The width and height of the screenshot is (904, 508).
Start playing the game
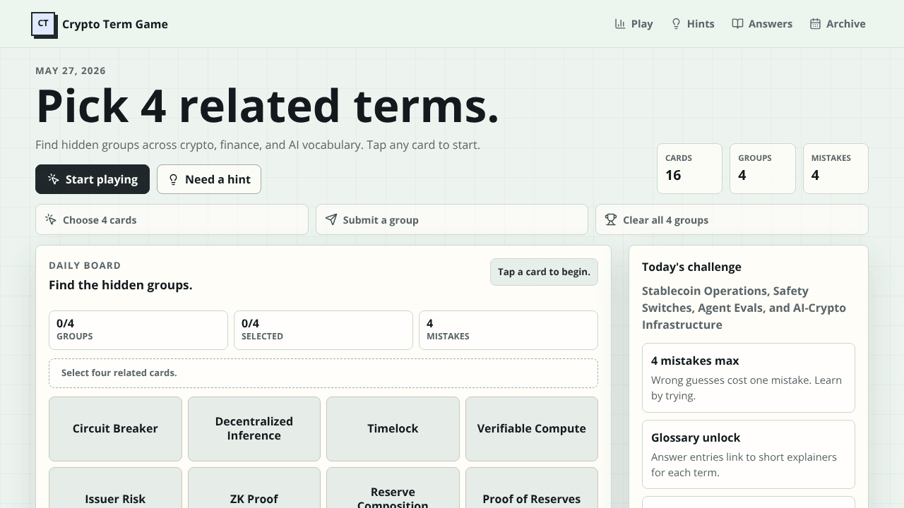[x=93, y=179]
